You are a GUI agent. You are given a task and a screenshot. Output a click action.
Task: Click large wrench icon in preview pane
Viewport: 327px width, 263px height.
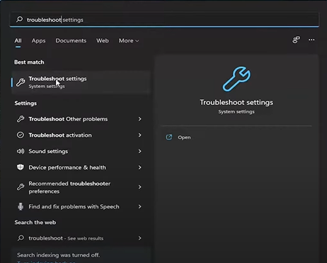click(x=236, y=79)
